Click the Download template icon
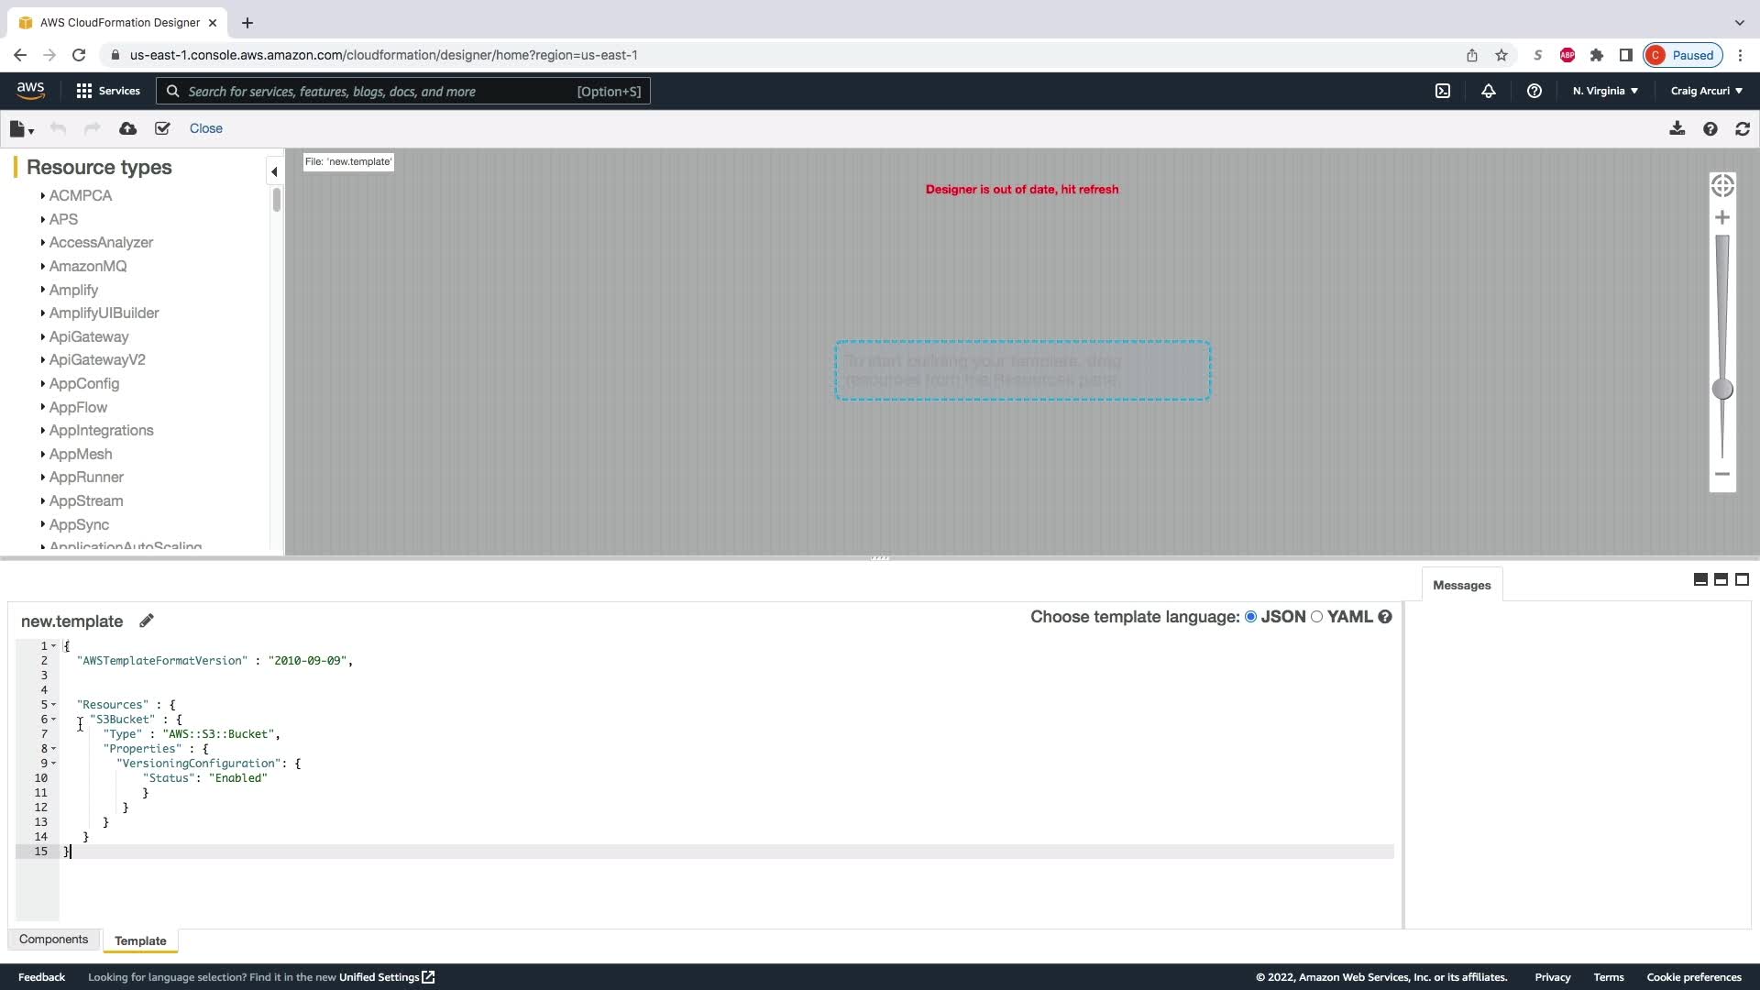Image resolution: width=1760 pixels, height=990 pixels. pos(1677,129)
